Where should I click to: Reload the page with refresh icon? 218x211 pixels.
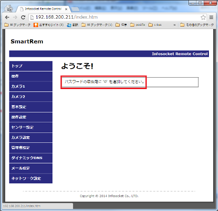pos(23,17)
